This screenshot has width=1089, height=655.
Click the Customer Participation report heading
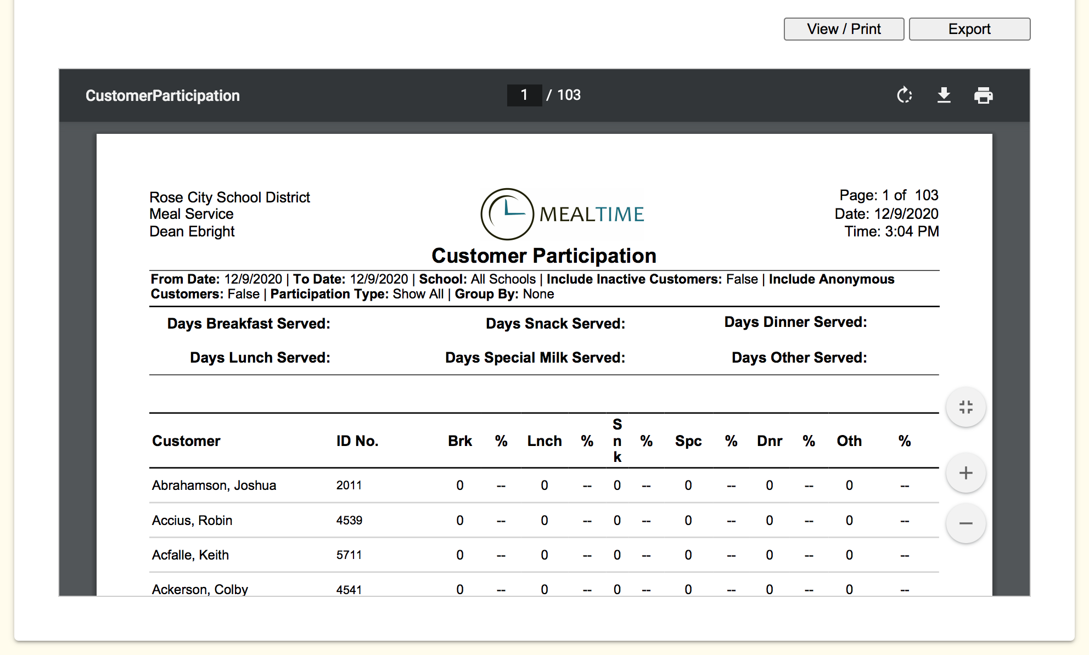[544, 256]
